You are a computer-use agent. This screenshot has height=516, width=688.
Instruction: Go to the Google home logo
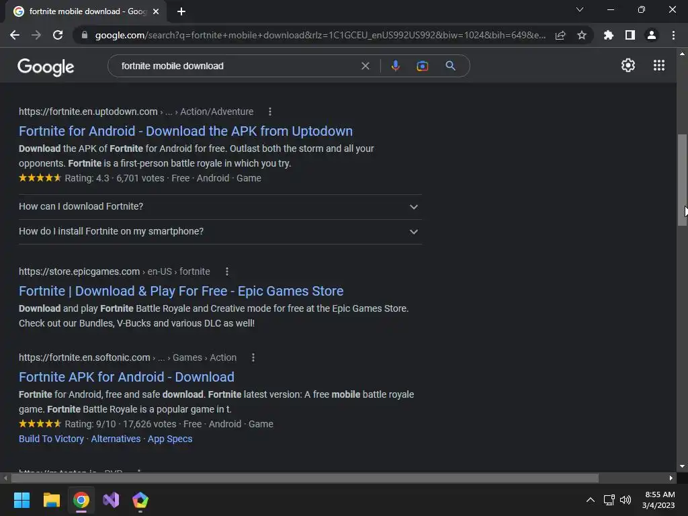46,67
